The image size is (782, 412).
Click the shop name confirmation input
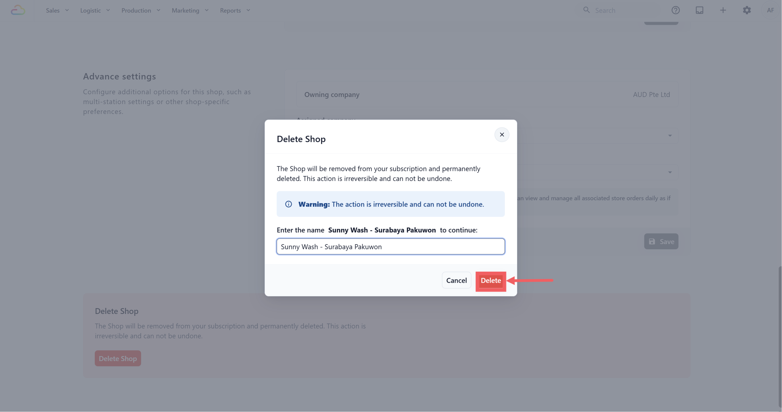pyautogui.click(x=391, y=247)
